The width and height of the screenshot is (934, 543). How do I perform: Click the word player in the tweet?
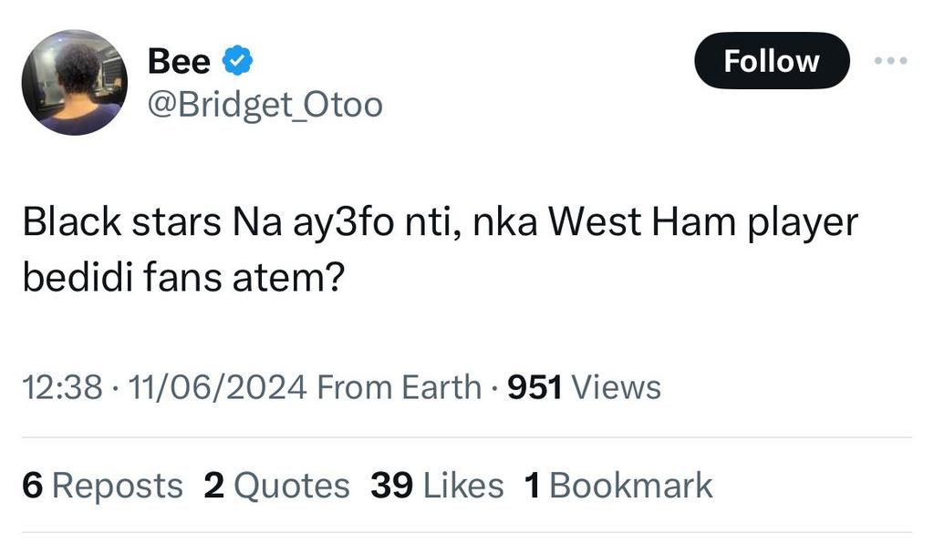tap(803, 224)
